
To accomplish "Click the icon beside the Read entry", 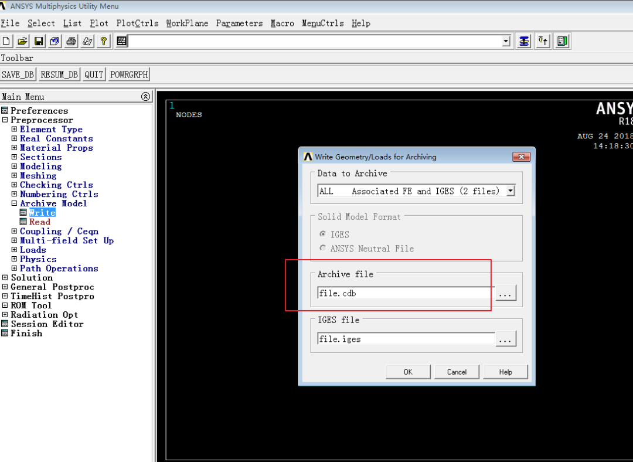I will [23, 222].
